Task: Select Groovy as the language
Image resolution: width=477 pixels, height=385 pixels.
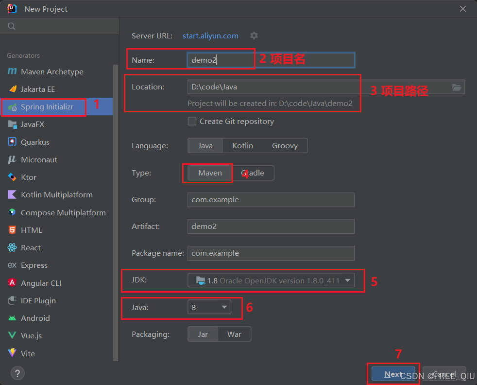Action: click(x=285, y=145)
